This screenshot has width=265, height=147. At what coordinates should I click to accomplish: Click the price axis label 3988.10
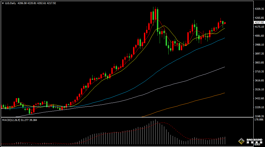point(259,44)
